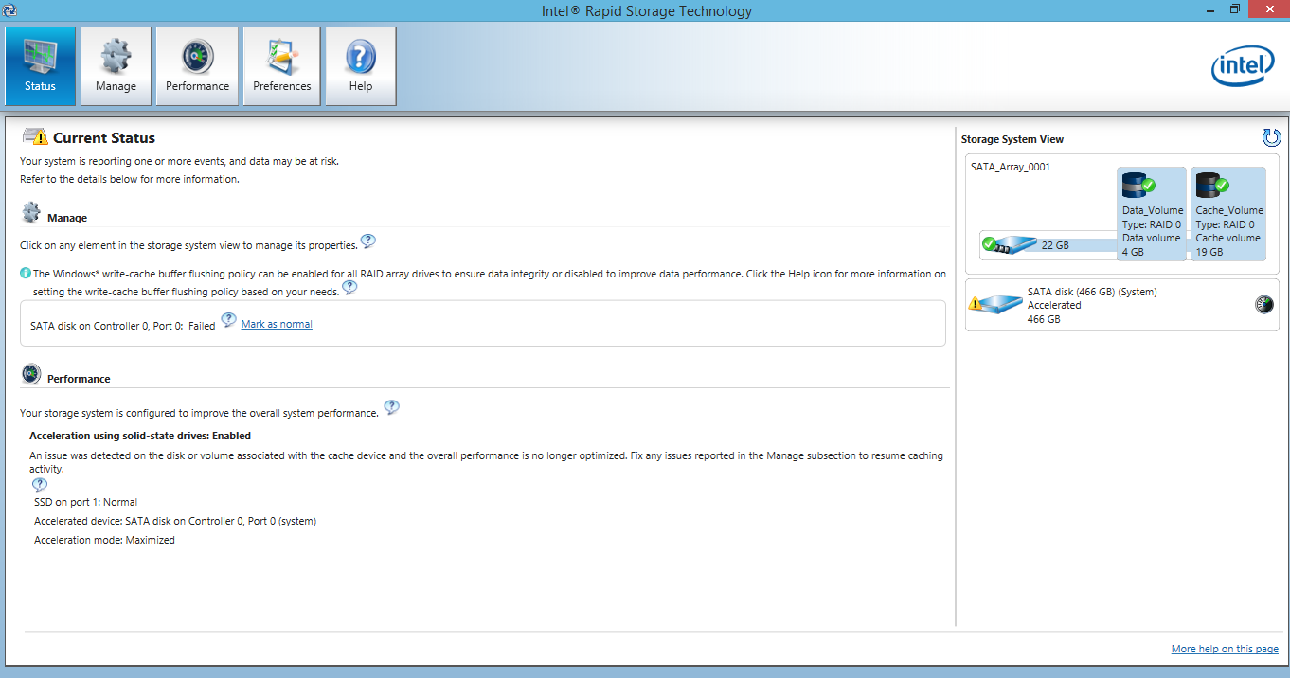
Task: Select the 22 GB SSD disk
Action: pos(1010,245)
